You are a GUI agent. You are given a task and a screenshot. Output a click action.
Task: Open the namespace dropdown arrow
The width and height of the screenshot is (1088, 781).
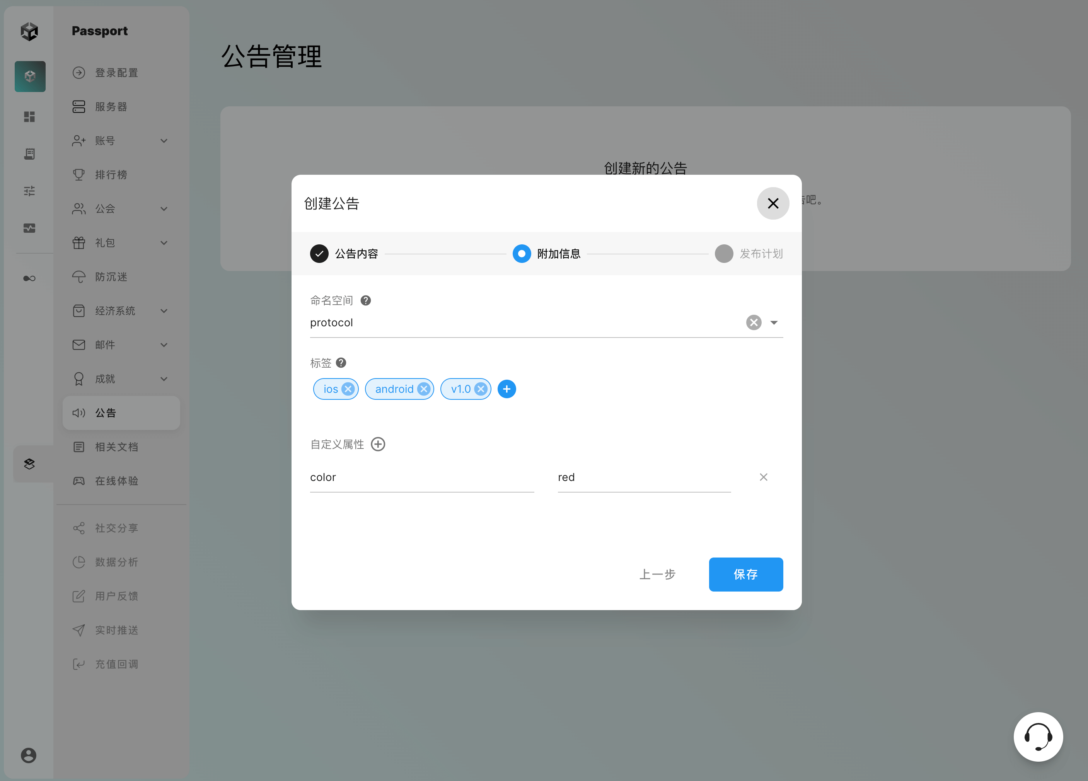[774, 322]
